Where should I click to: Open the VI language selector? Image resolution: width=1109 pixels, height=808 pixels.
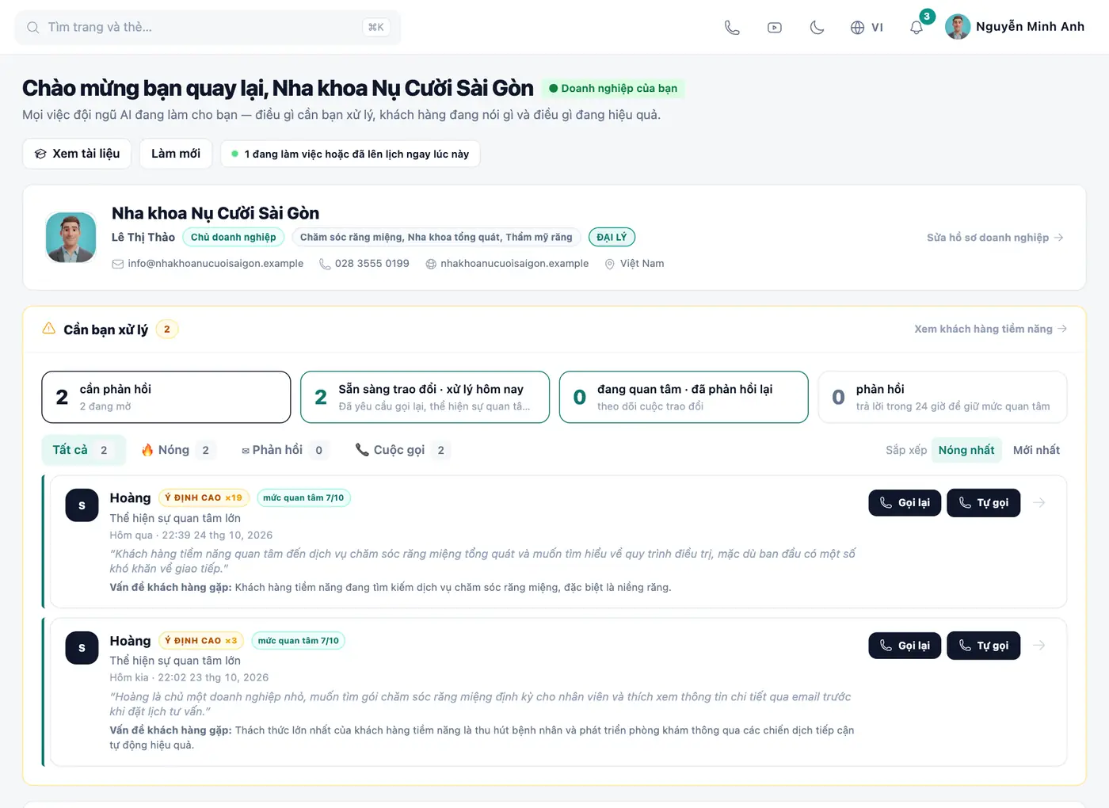(867, 28)
